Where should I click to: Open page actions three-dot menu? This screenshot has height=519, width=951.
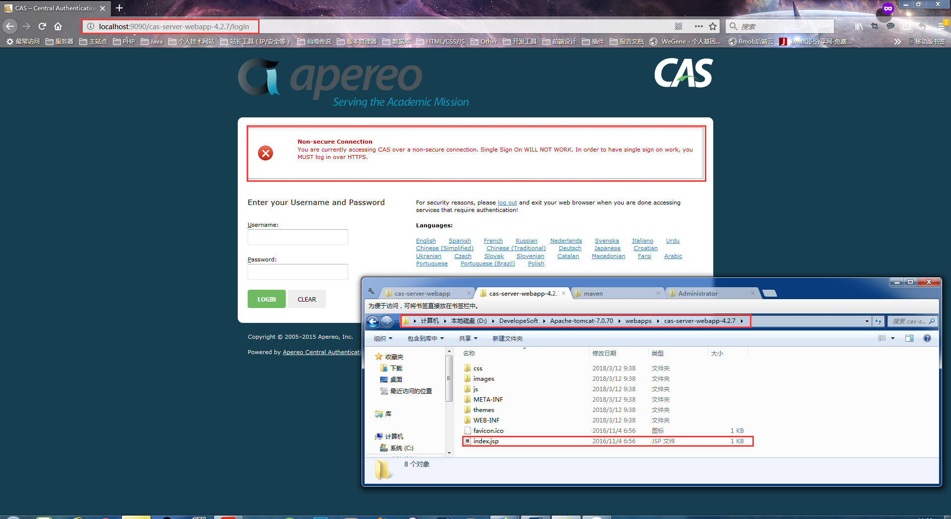(x=698, y=26)
